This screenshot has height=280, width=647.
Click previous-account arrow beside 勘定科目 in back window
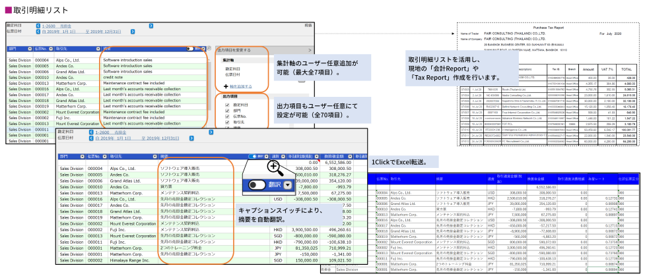coord(38,26)
